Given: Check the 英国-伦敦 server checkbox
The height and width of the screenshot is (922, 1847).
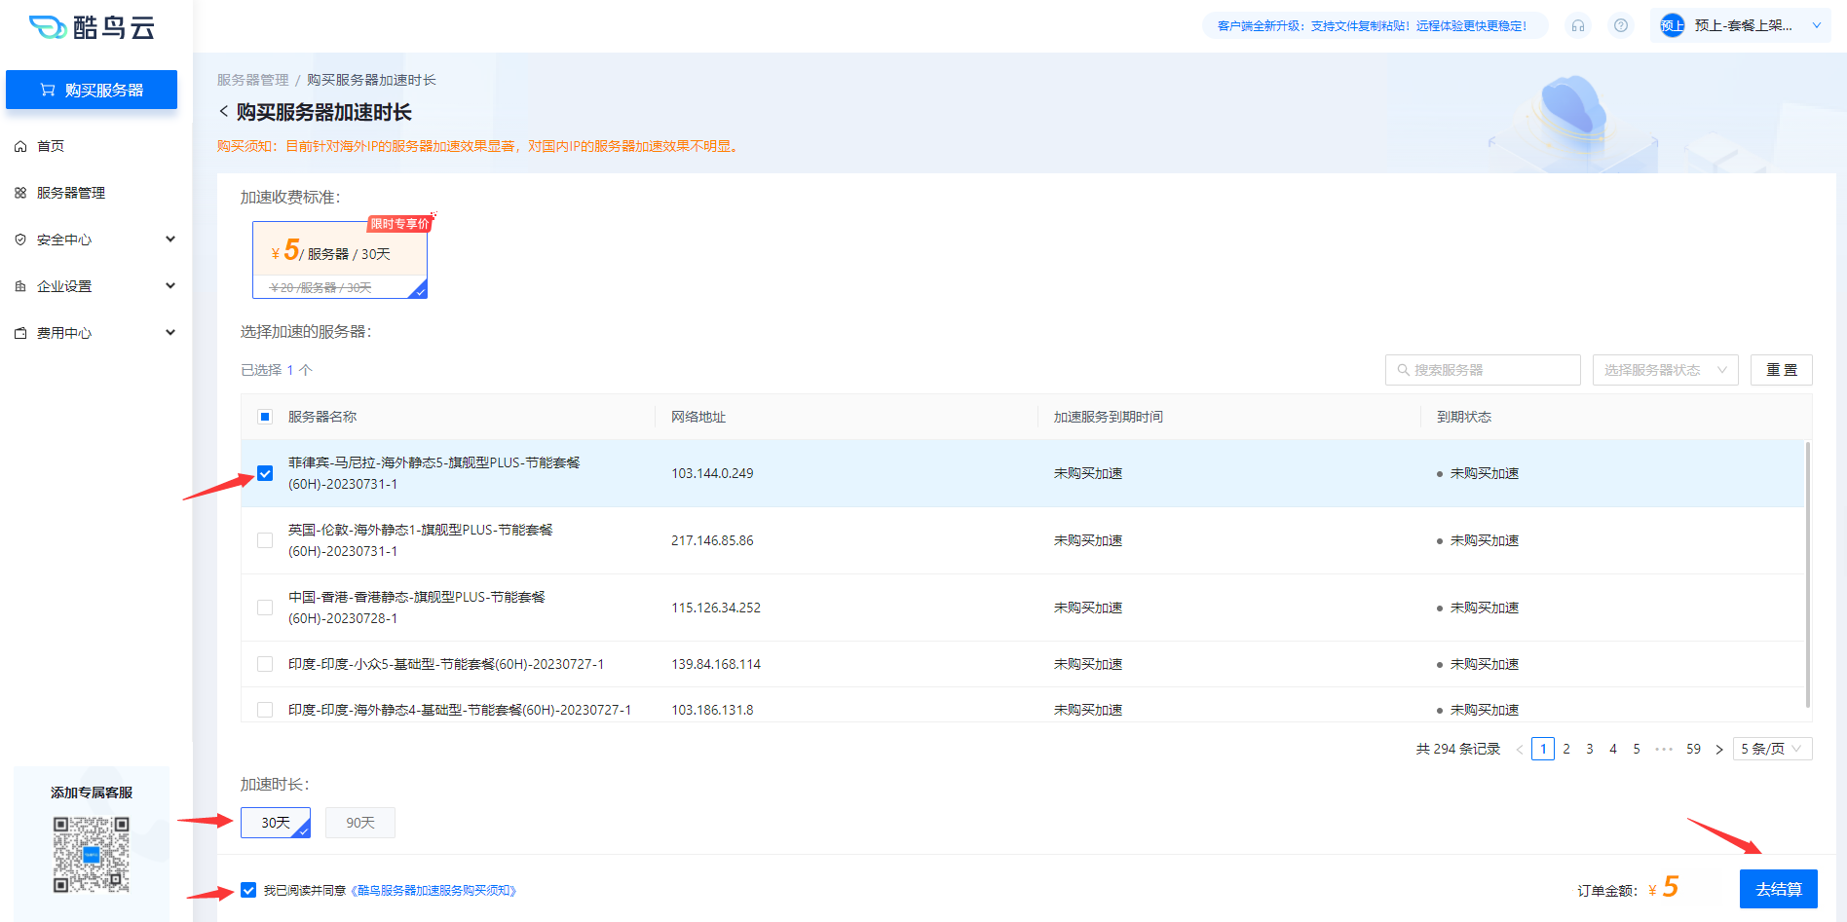Looking at the screenshot, I should pyautogui.click(x=265, y=540).
